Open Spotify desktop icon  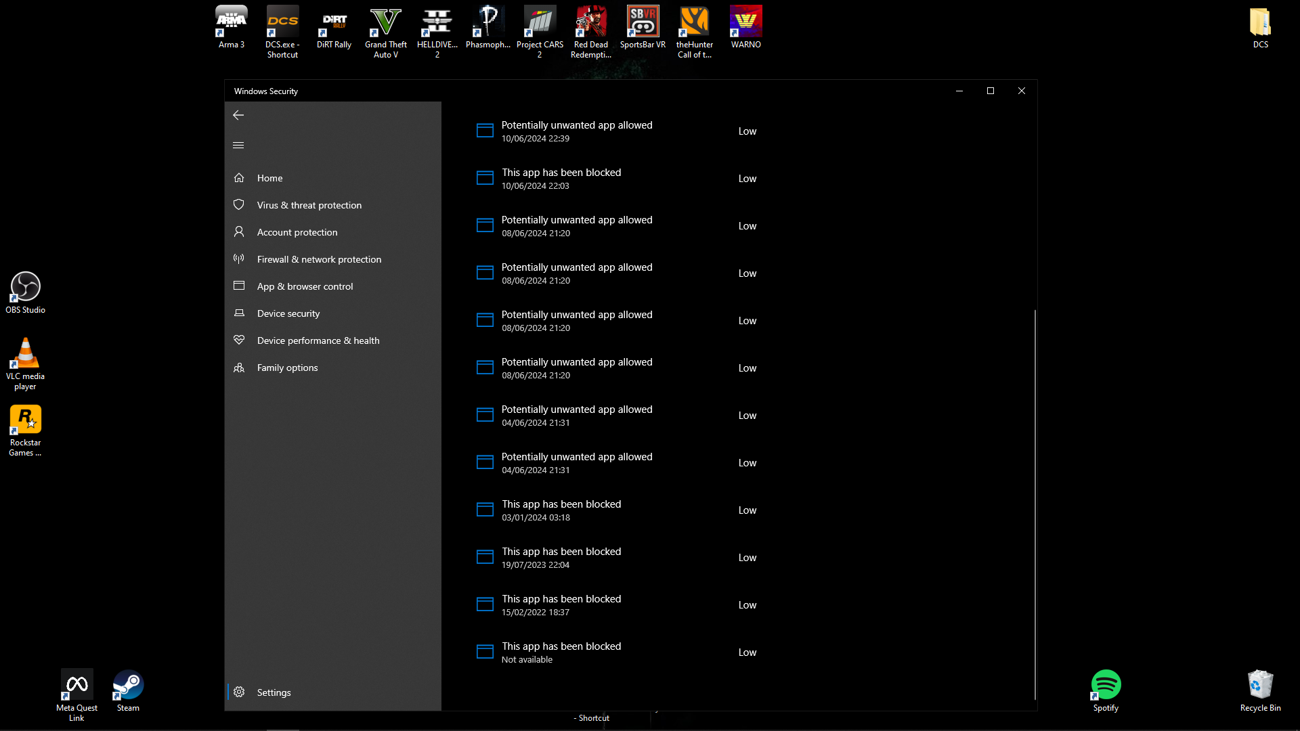pos(1106,690)
